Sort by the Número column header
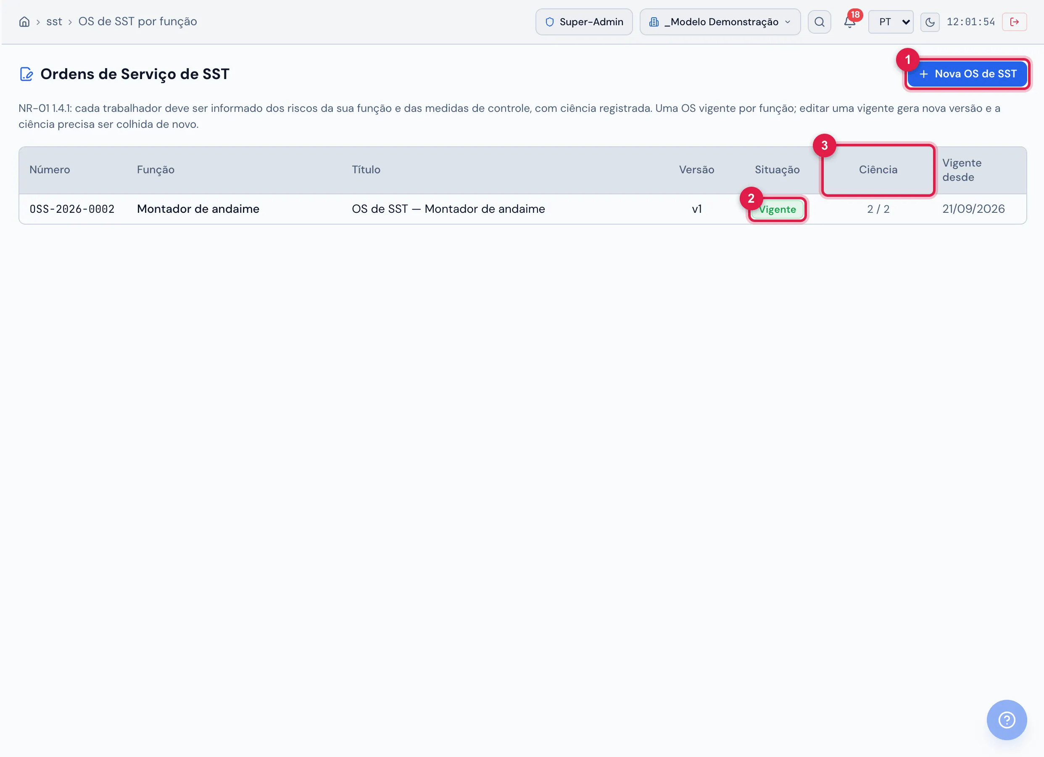This screenshot has height=757, width=1044. [x=50, y=169]
